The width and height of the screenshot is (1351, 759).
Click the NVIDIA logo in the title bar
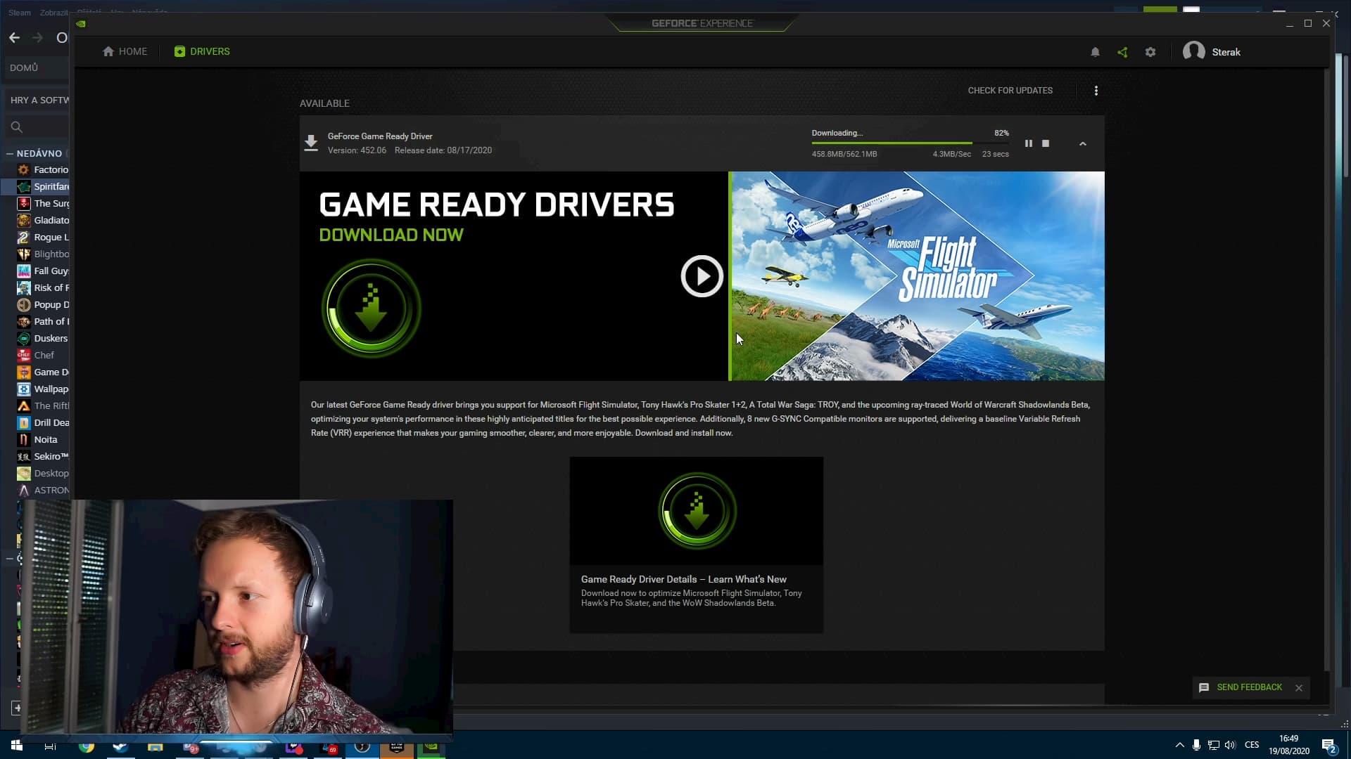click(81, 23)
